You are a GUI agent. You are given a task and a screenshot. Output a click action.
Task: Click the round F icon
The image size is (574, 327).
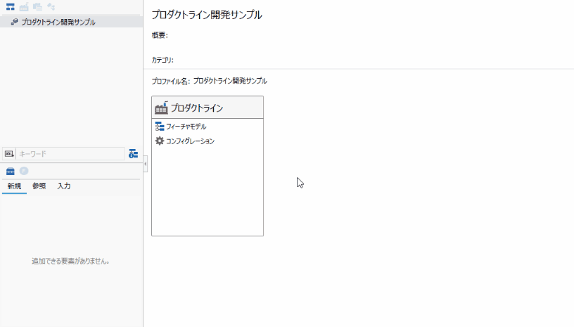click(23, 171)
